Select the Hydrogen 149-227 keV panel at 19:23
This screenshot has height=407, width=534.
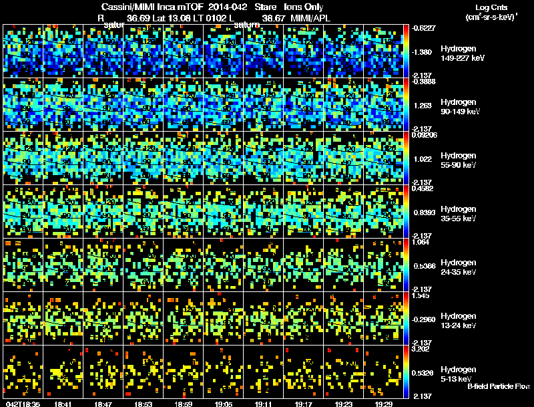pos(344,51)
